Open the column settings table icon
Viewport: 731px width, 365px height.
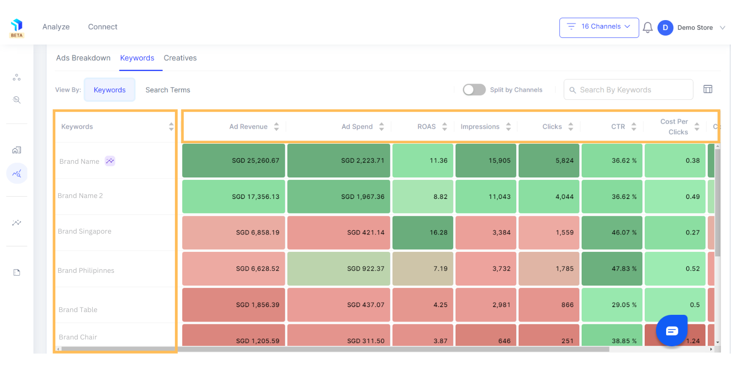tap(708, 89)
